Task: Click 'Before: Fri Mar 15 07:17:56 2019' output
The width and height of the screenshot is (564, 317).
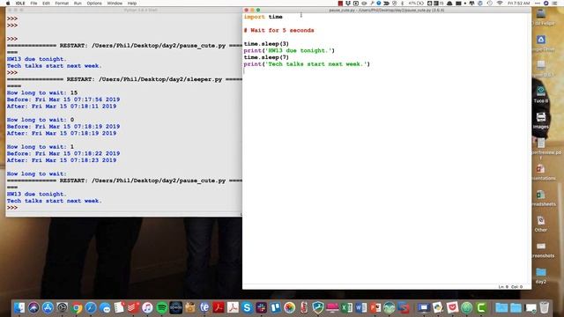Action: pos(63,100)
